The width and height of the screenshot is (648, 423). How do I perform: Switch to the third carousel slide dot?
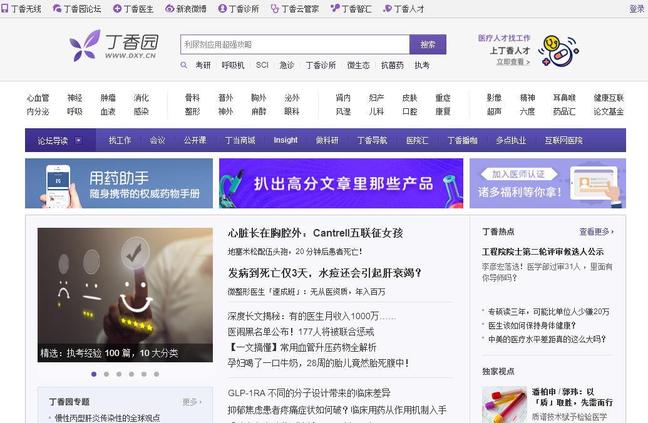pos(119,374)
